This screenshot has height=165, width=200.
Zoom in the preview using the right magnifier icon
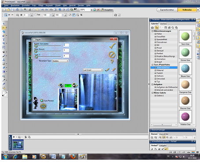[75, 85]
